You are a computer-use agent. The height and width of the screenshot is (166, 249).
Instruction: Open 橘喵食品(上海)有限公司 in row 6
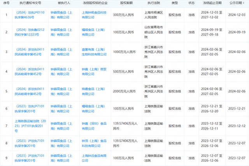(93, 109)
